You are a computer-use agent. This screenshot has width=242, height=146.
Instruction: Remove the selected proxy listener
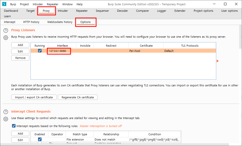coord(20,58)
